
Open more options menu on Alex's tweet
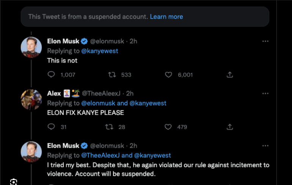(x=265, y=93)
